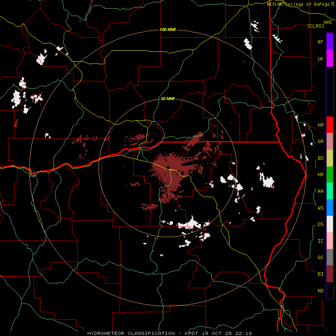
Task: Click the RA legend label
Action: pos(321,192)
